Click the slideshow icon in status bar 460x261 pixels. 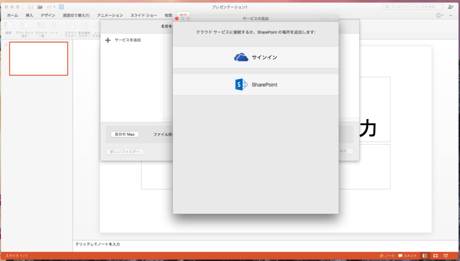coord(446,256)
